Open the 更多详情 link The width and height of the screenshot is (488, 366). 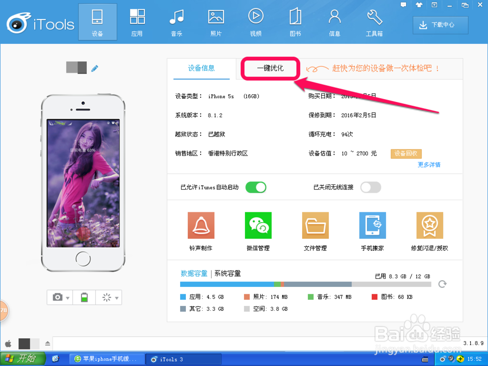point(429,164)
